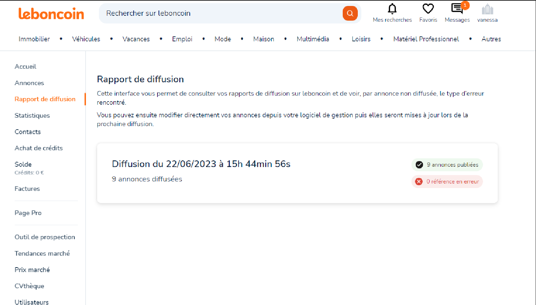Image resolution: width=536 pixels, height=305 pixels.
Task: Open Annonces in the sidebar
Action: (x=29, y=83)
